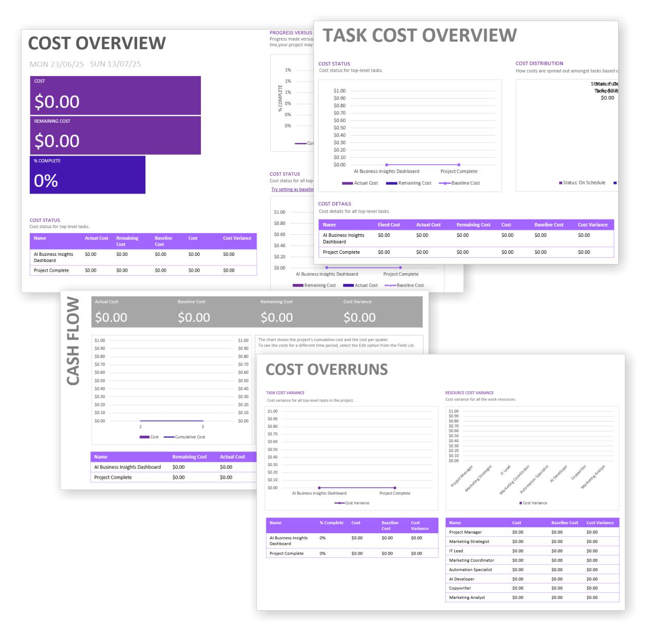Click 'AI Business Insights Dashboard' row in Cost Overruns task table
Image resolution: width=649 pixels, height=642 pixels.
(352, 541)
